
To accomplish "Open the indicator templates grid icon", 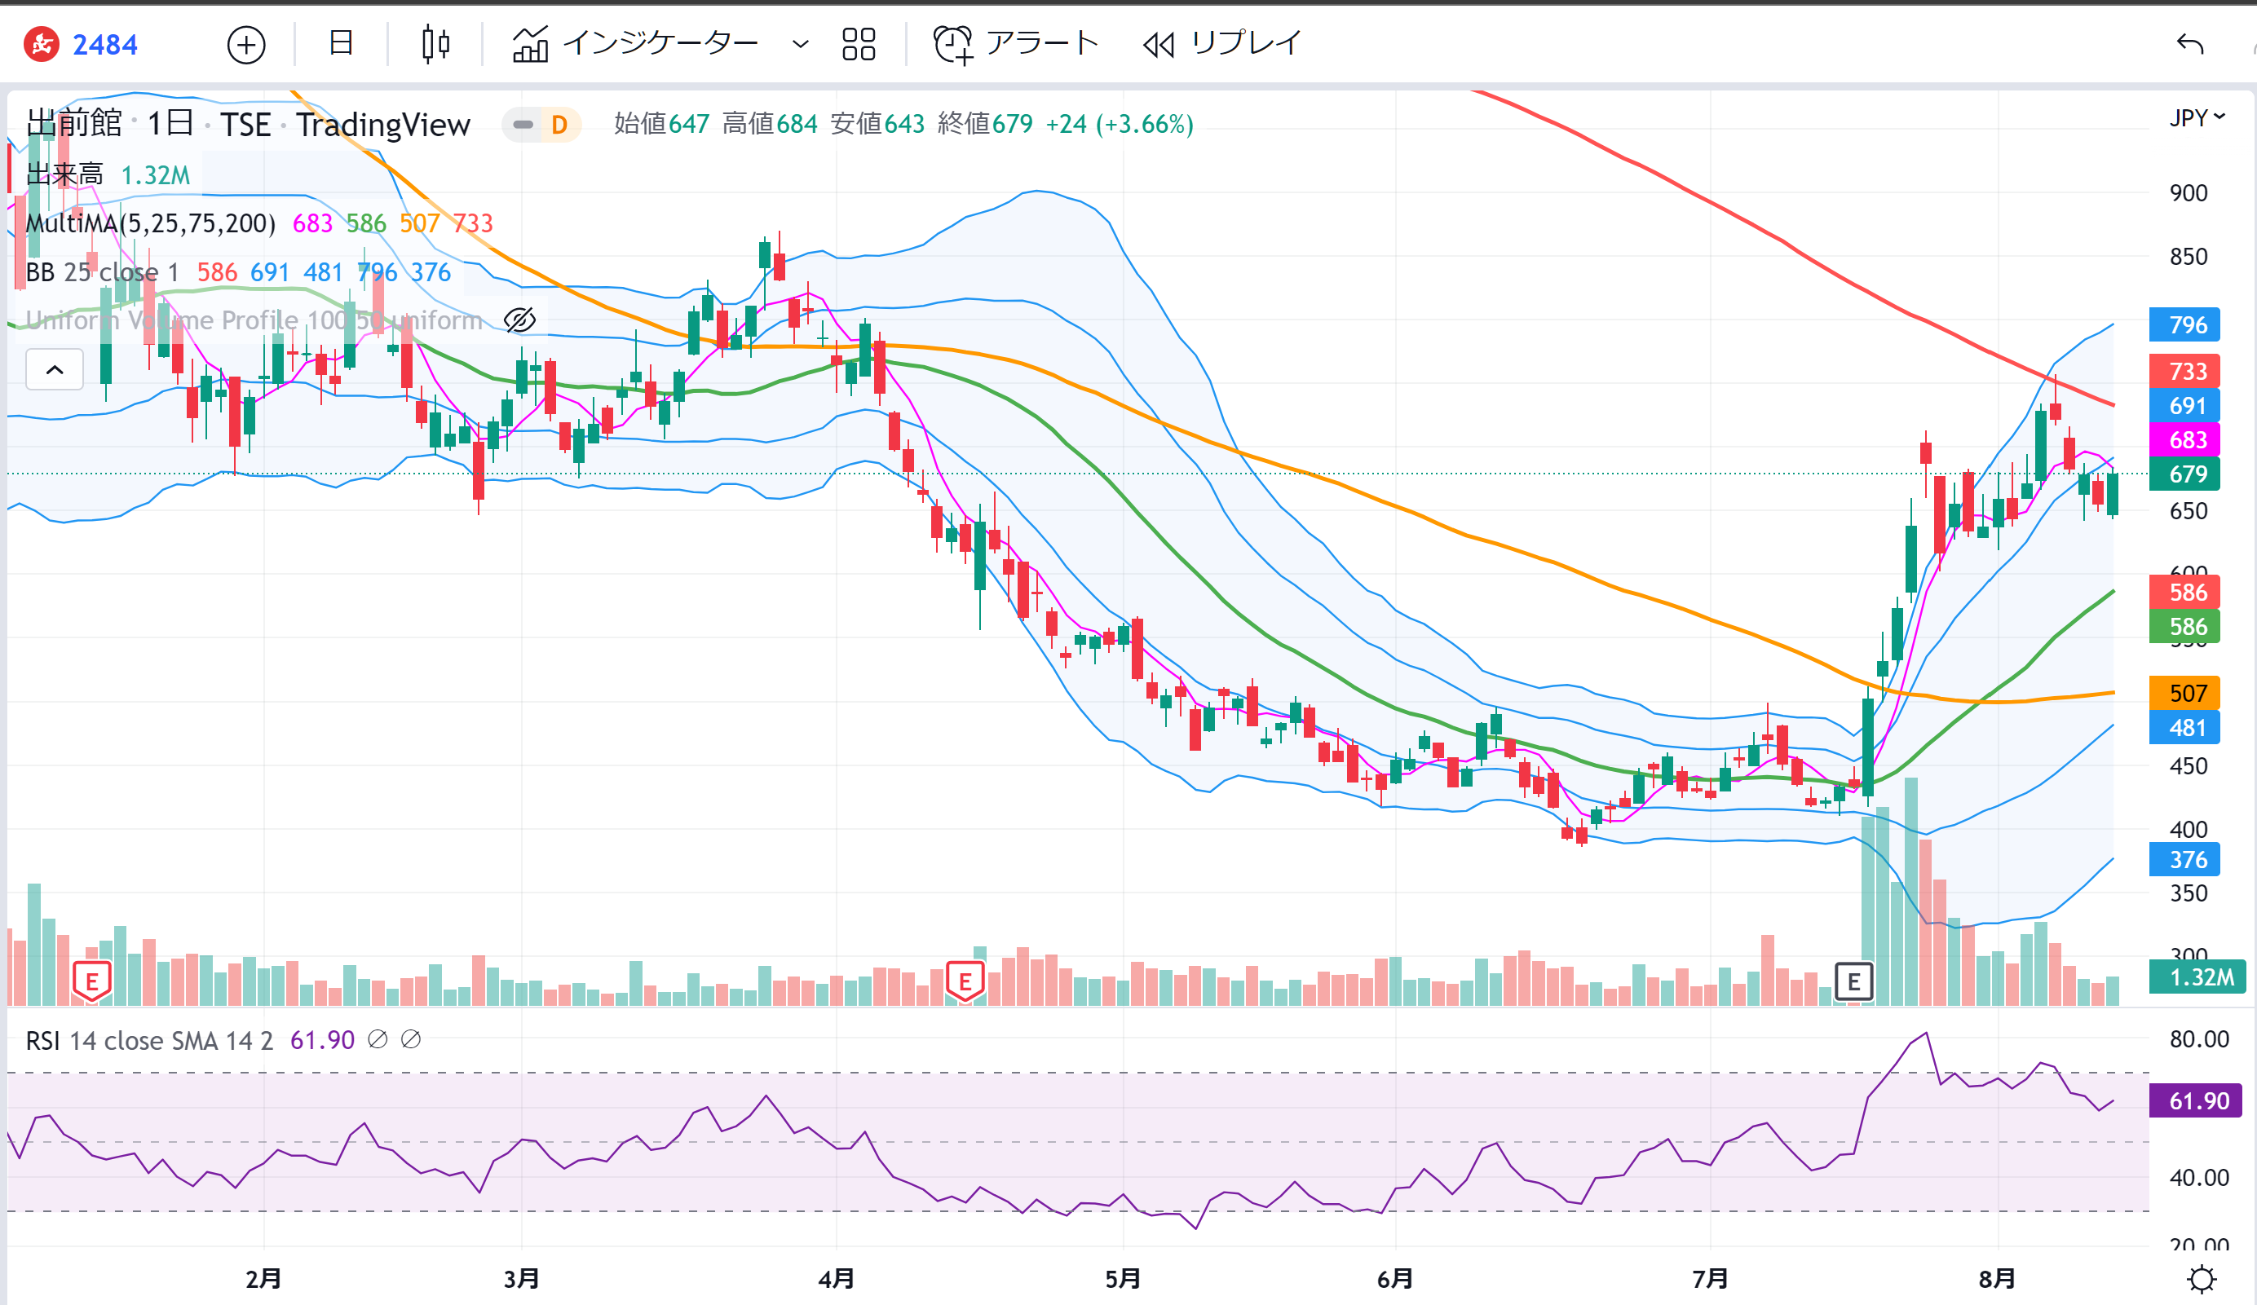I will pyautogui.click(x=859, y=44).
